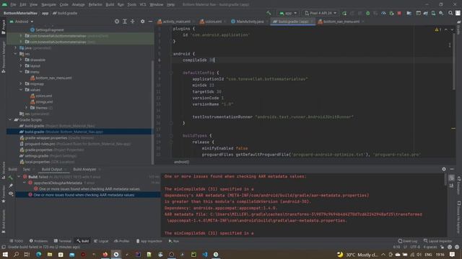462x259 pixels.
Task: Open the Tools menu
Action: 131,4
